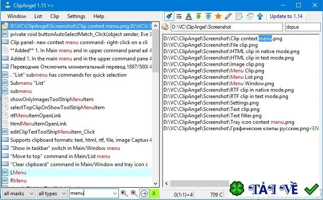Viewport: 323px width, 200px height.
Task: Open the all marks filter dropdown
Action: coord(18,194)
